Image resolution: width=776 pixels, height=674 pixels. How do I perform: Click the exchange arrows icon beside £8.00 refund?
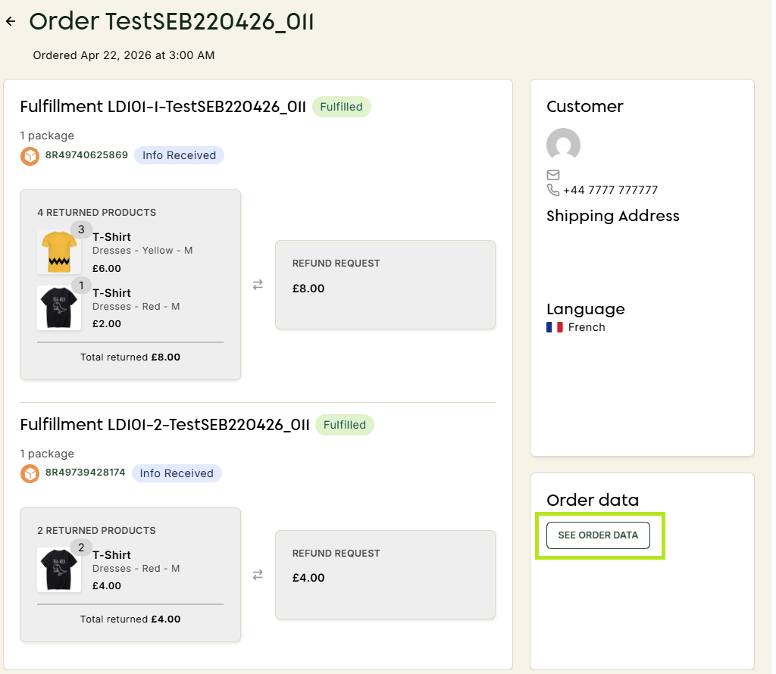pos(258,285)
